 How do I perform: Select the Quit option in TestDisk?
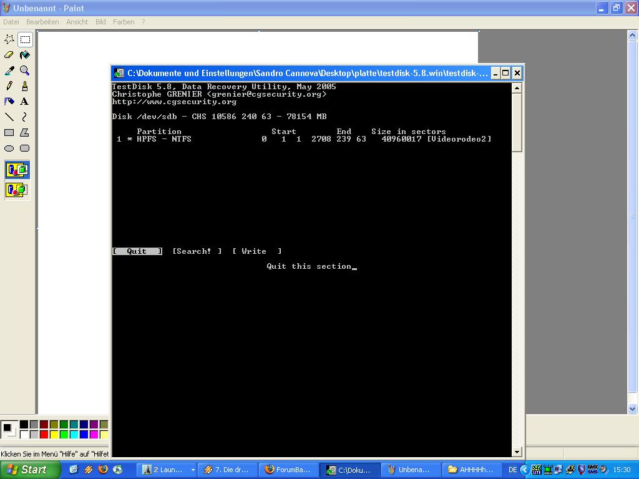point(137,251)
